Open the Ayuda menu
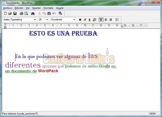The image size is (162, 117). [60, 8]
